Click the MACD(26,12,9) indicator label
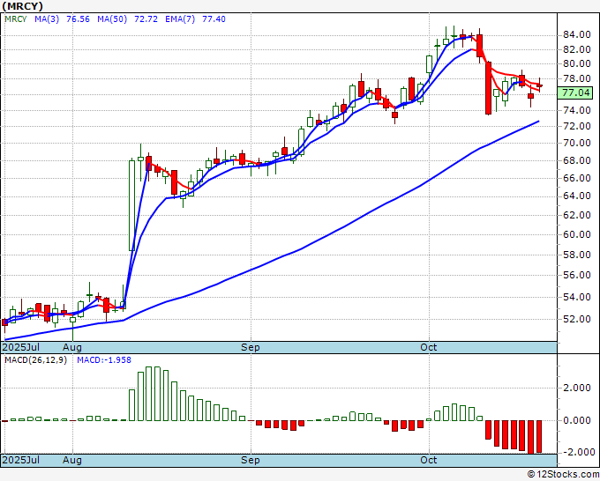600x481 pixels. point(35,360)
